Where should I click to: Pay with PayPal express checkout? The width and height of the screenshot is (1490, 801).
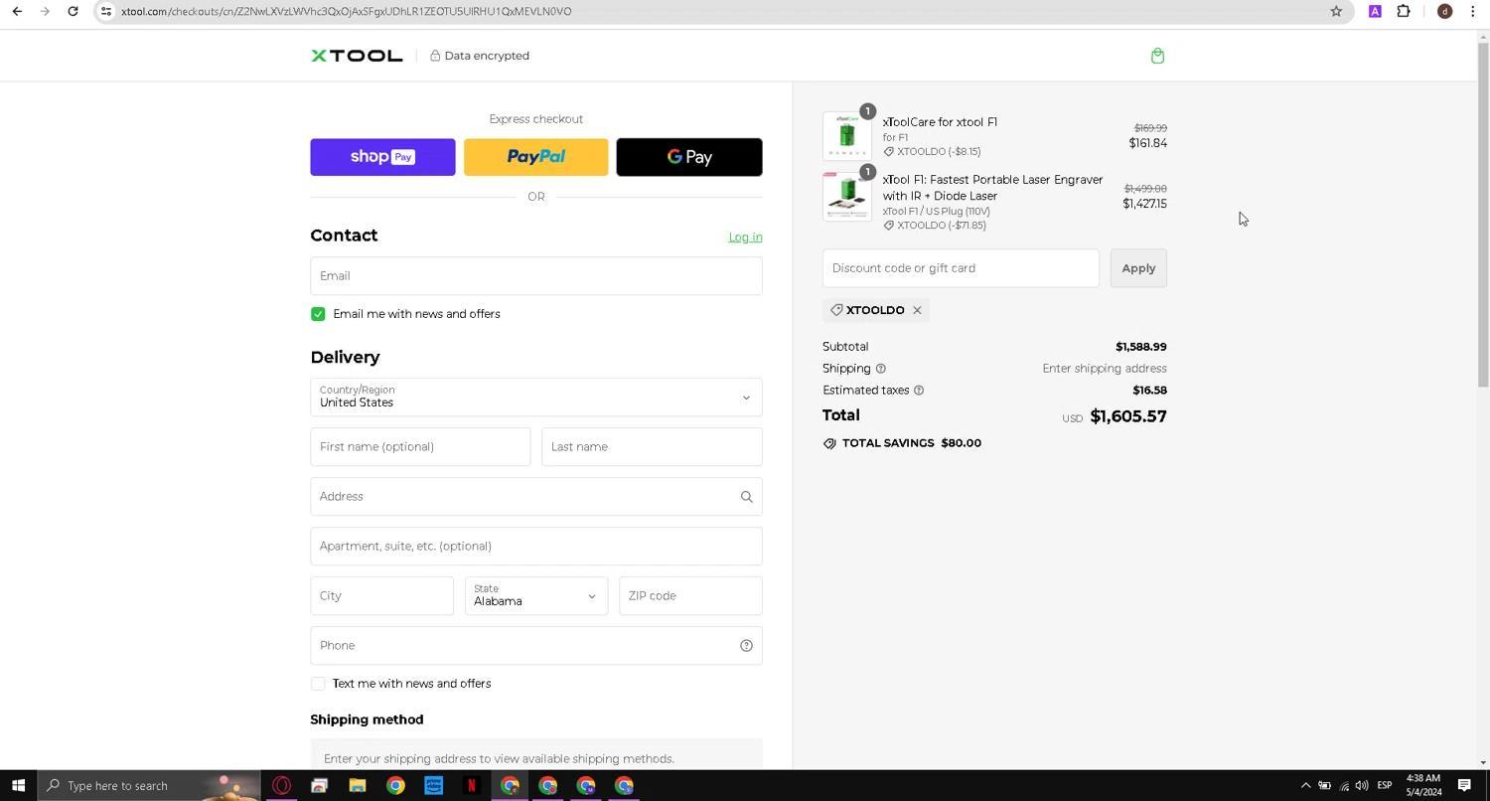pyautogui.click(x=536, y=157)
